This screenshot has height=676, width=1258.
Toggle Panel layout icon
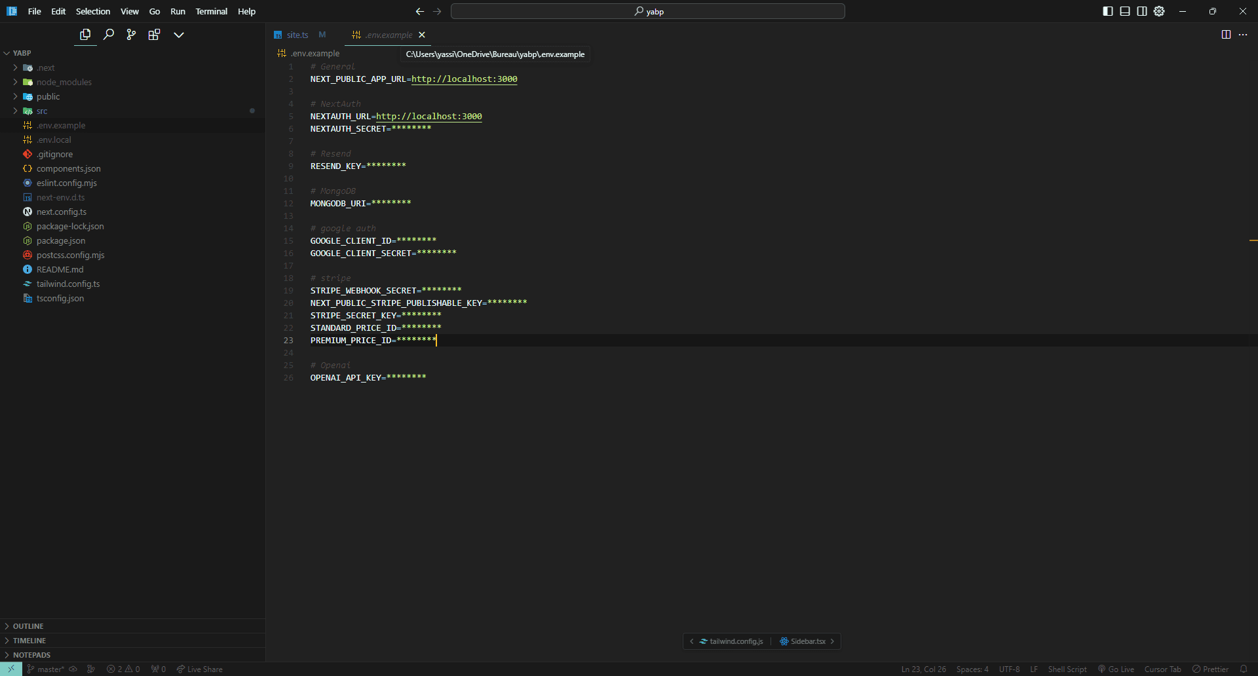[1125, 11]
